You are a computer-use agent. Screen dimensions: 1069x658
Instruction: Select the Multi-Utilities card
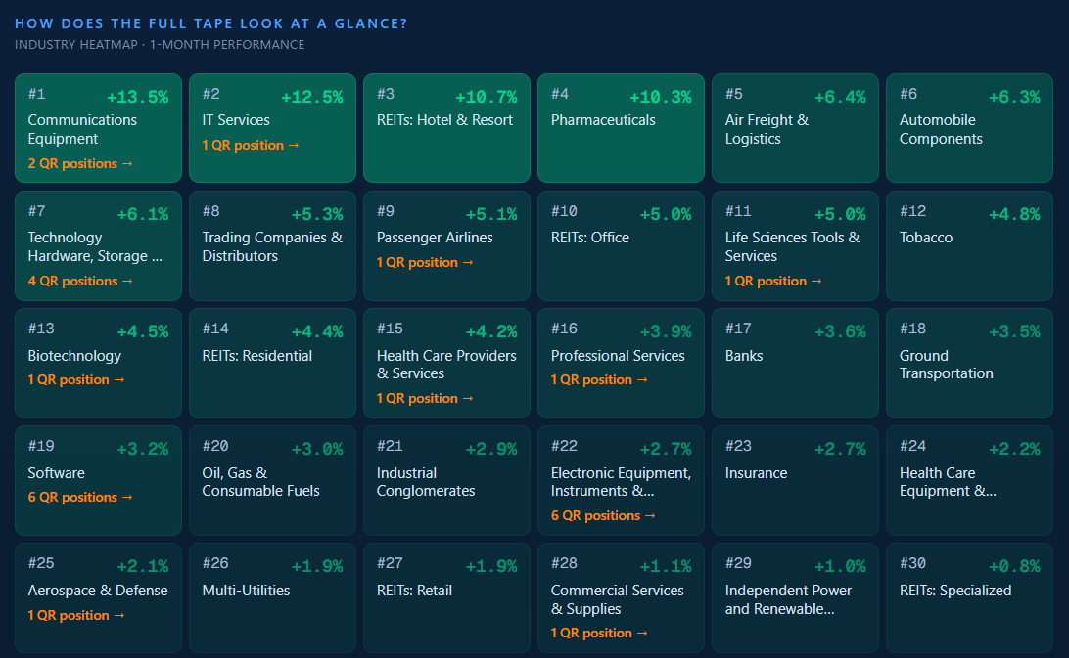[x=273, y=598]
